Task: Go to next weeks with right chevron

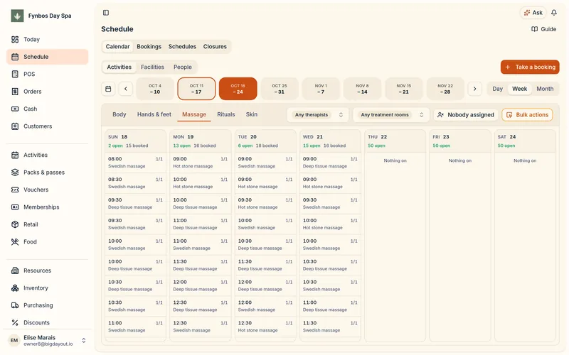Action: (x=474, y=89)
